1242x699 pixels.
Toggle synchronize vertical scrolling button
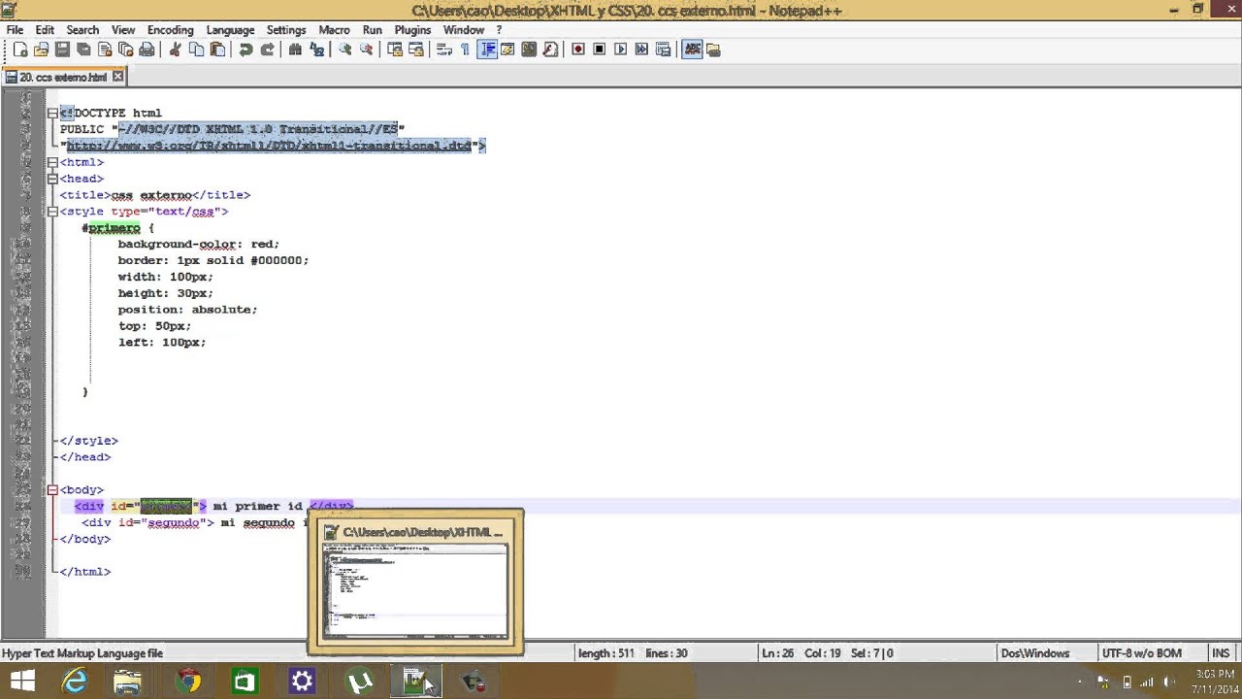click(x=395, y=50)
